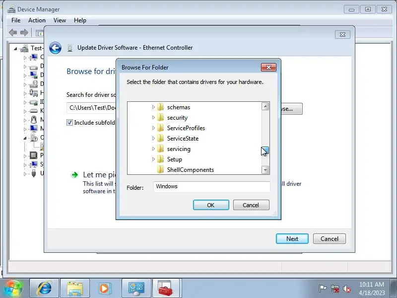Expand the security folder
This screenshot has width=397, height=298.
point(153,118)
